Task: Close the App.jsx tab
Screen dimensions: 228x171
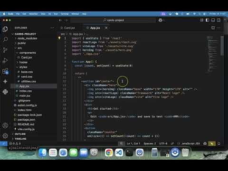Action: [106, 28]
